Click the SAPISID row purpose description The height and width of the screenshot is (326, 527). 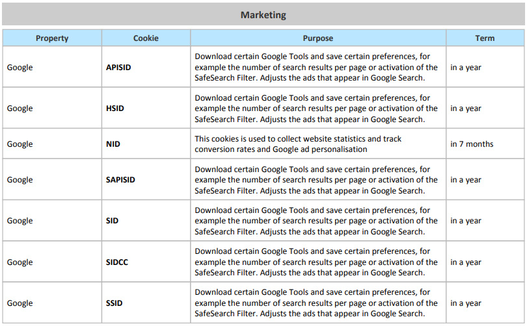click(x=316, y=180)
